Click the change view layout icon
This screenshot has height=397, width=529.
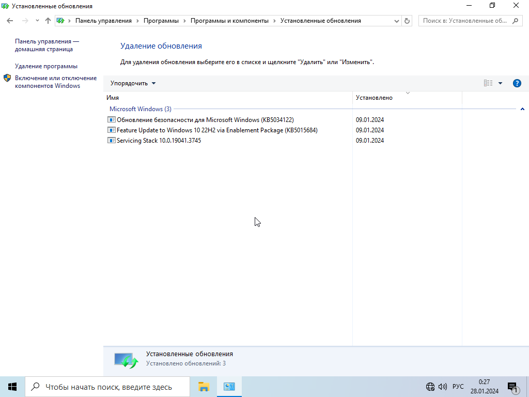click(488, 83)
